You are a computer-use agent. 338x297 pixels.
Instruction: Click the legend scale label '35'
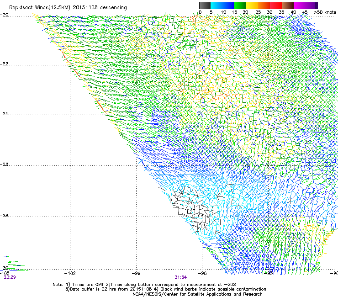[281, 12]
